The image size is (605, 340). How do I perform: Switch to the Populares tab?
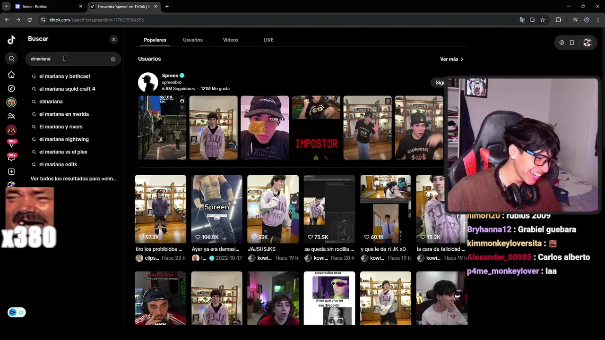coord(155,40)
